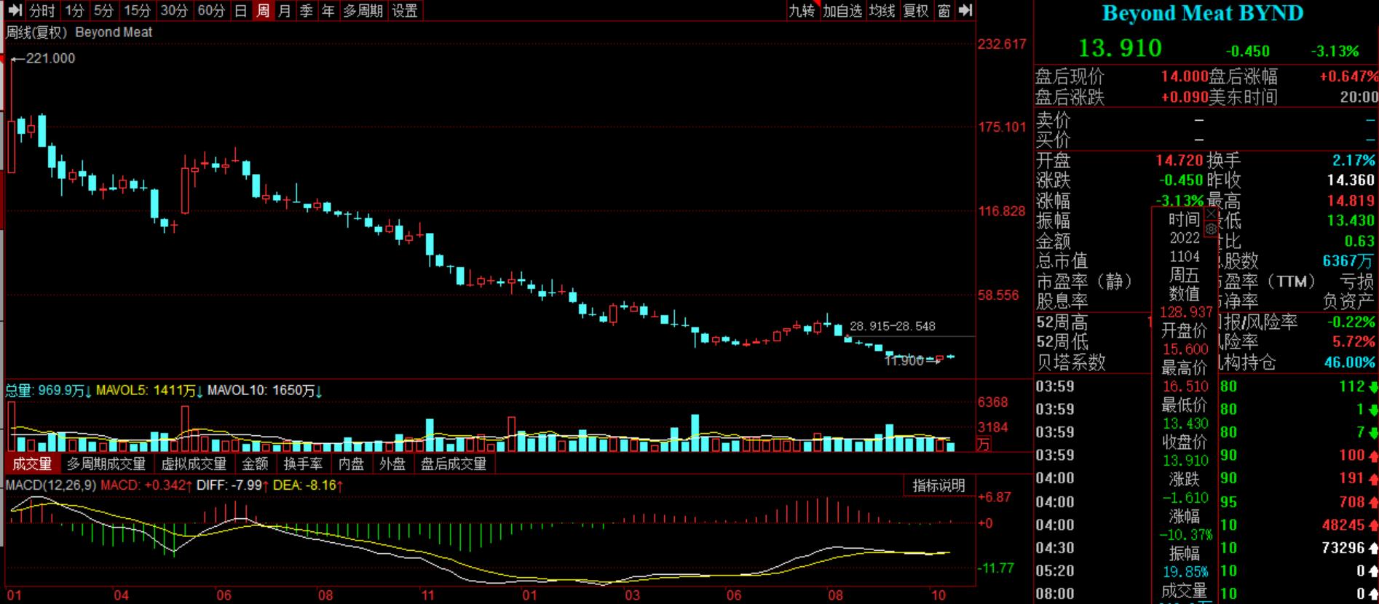This screenshot has height=604, width=1379.
Task: Select the 60分 minute period
Action: (211, 10)
